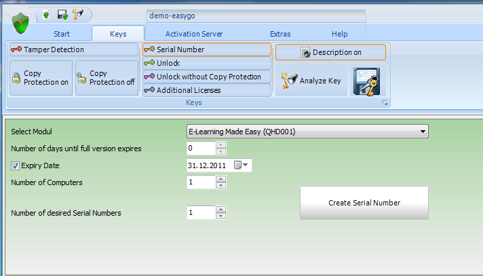483x276 pixels.
Task: Switch to the Start tab
Action: [62, 34]
